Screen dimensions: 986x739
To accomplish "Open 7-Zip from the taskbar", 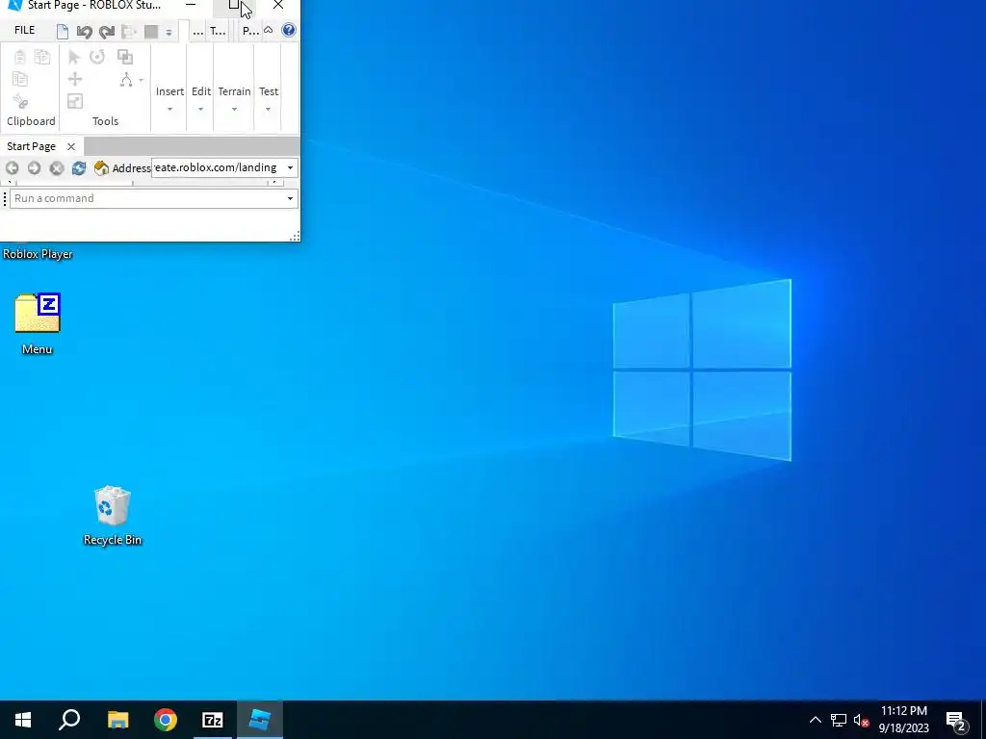I will tap(213, 720).
